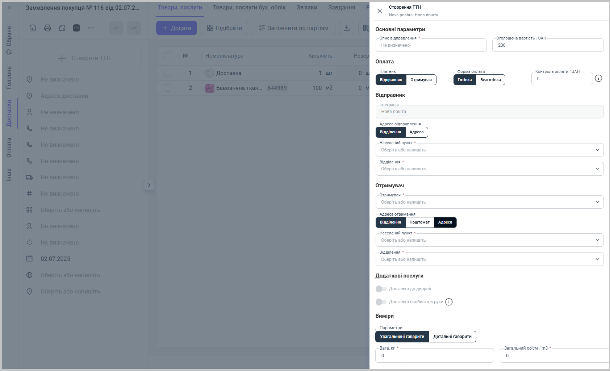
Task: Switch dimensions to Узагальнені габарити
Action: [402, 337]
